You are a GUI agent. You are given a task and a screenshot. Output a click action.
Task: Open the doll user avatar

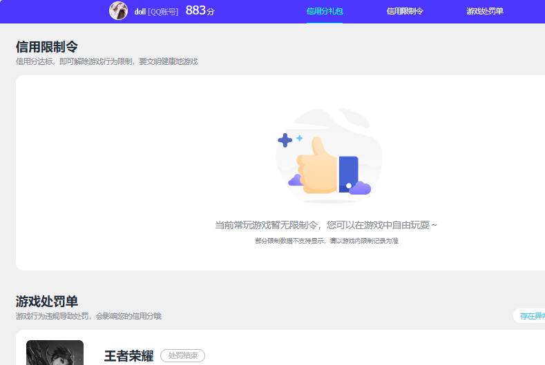(119, 11)
